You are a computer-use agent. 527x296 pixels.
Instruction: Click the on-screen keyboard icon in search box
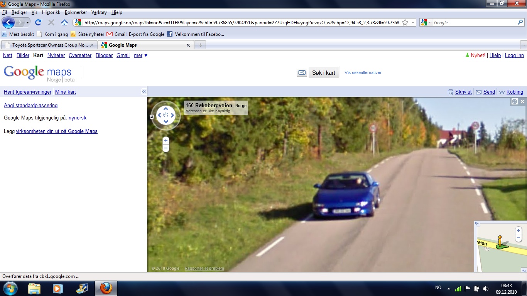click(x=301, y=72)
